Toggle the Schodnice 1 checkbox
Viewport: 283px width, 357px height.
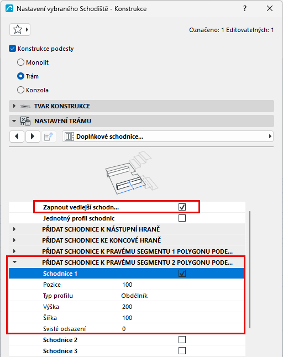pos(182,273)
